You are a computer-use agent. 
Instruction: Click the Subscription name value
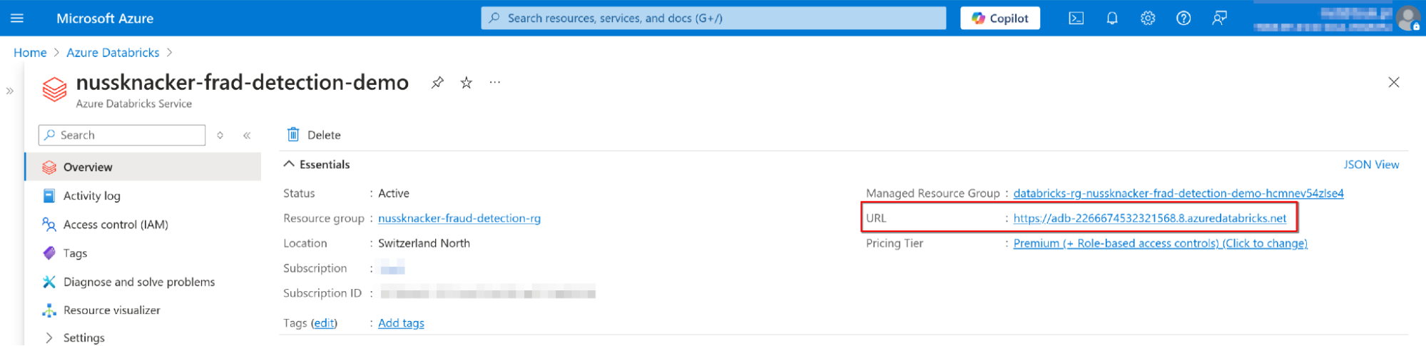(x=392, y=268)
